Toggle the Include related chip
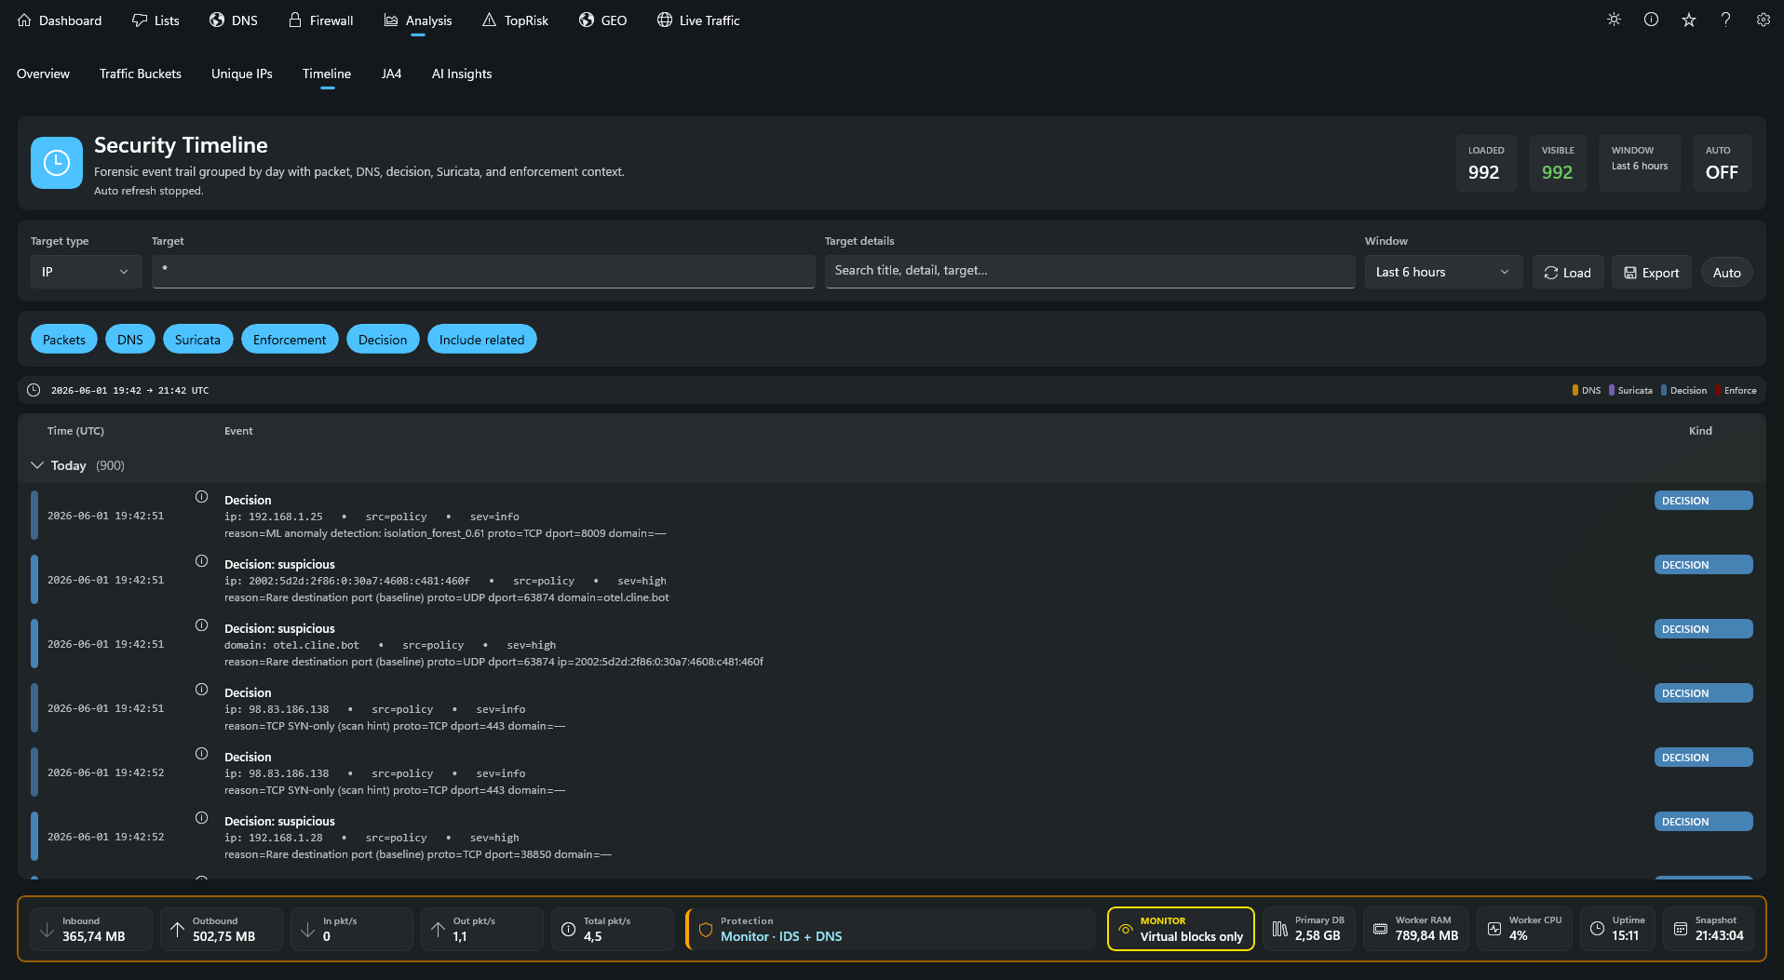The width and height of the screenshot is (1784, 980). [481, 340]
